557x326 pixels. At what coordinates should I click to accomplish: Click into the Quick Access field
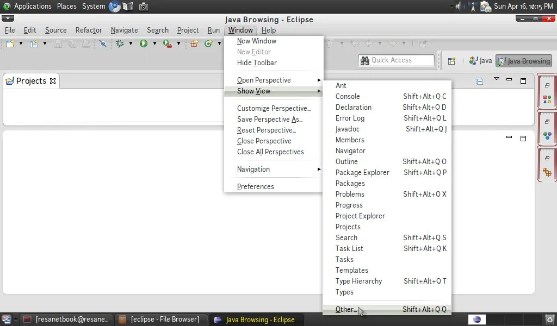click(396, 60)
